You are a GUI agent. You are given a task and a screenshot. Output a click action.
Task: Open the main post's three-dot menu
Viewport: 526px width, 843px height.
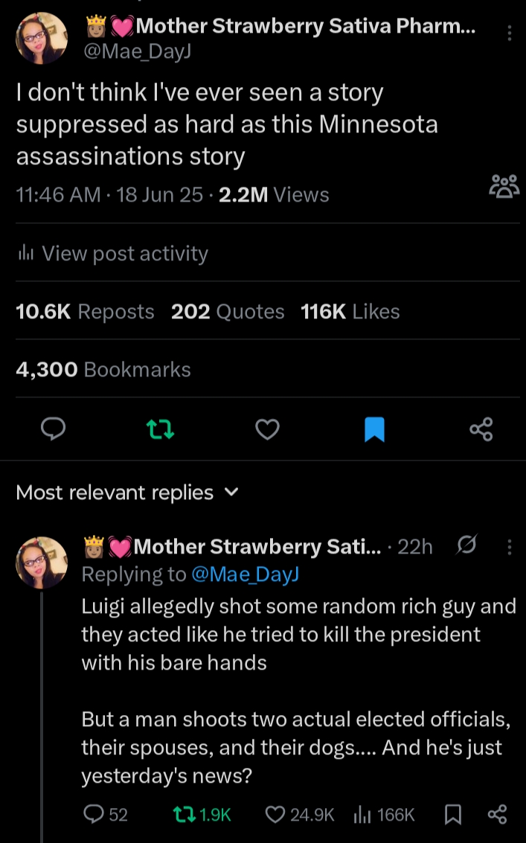point(509,33)
